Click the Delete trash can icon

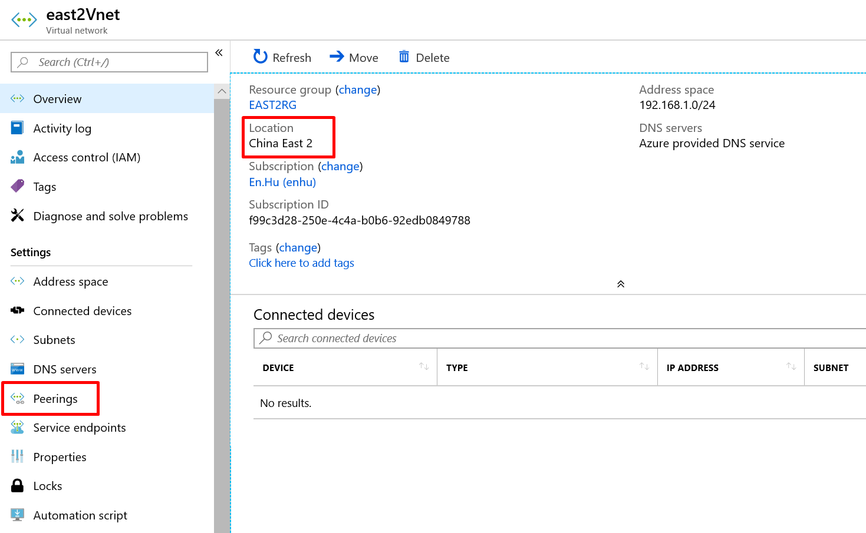point(404,57)
